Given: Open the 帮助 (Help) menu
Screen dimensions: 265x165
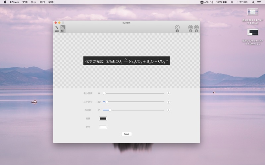Looking at the screenshot, I should coord(51,2).
